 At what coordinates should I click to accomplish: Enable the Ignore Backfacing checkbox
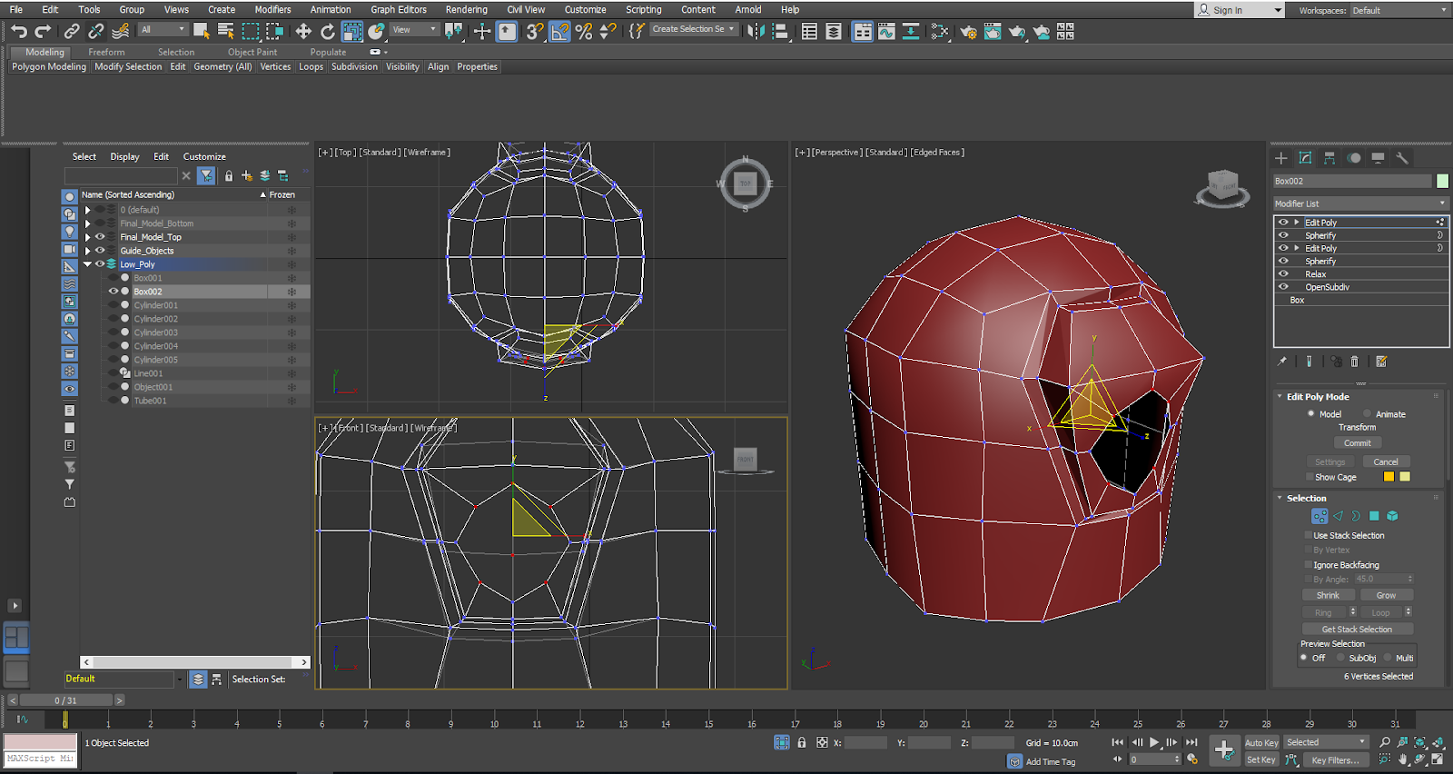click(1309, 564)
